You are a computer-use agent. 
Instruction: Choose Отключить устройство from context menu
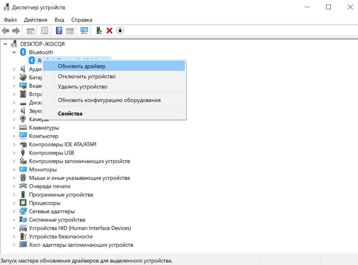point(114,76)
